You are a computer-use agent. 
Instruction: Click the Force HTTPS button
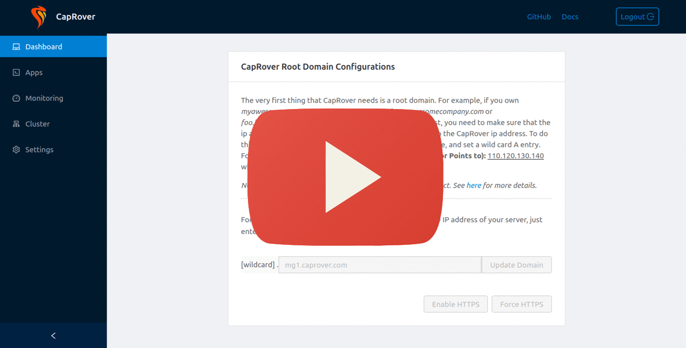(x=521, y=304)
